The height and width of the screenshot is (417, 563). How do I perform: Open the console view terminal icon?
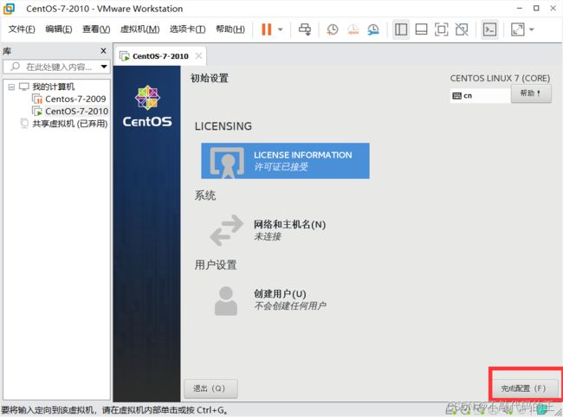click(489, 29)
